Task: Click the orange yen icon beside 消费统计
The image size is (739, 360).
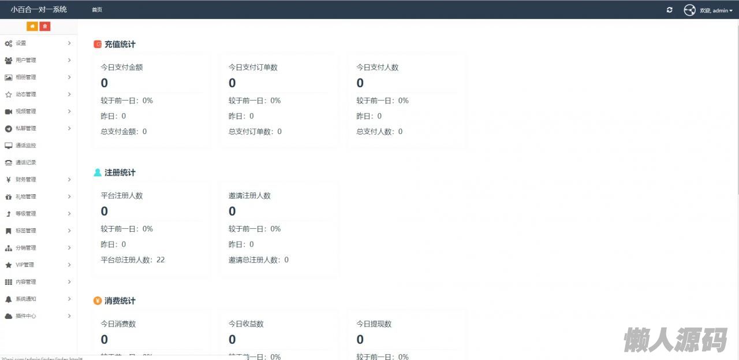Action: pos(98,300)
